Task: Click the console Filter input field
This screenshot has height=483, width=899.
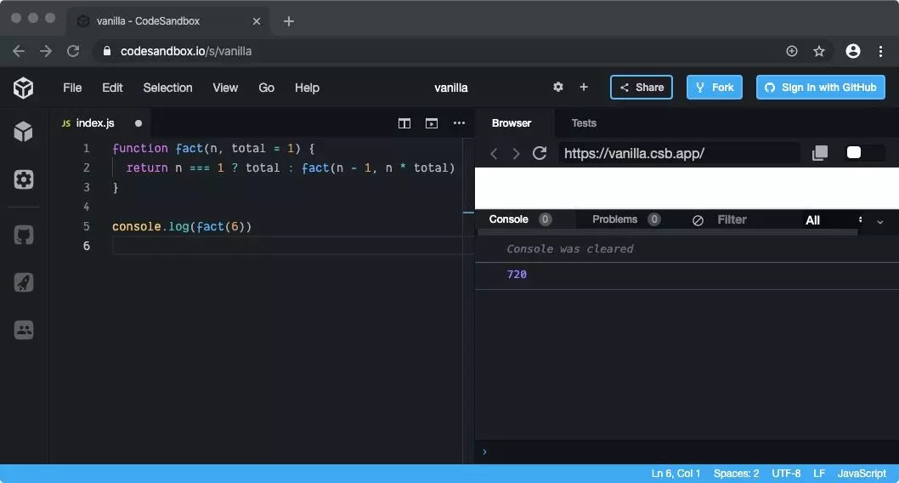Action: [752, 219]
